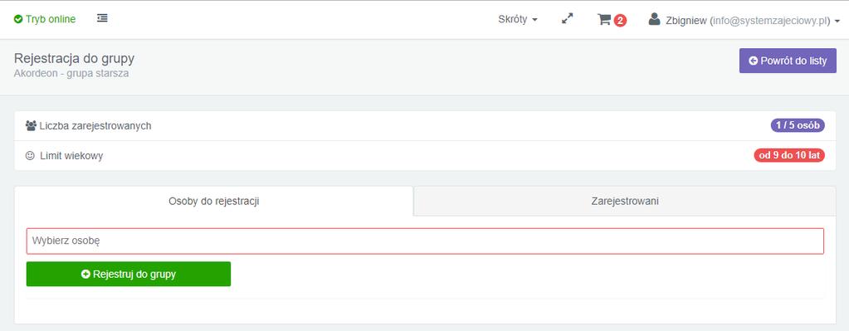Image resolution: width=849 pixels, height=331 pixels.
Task: Open the Wybierz osobę person selector
Action: click(425, 241)
